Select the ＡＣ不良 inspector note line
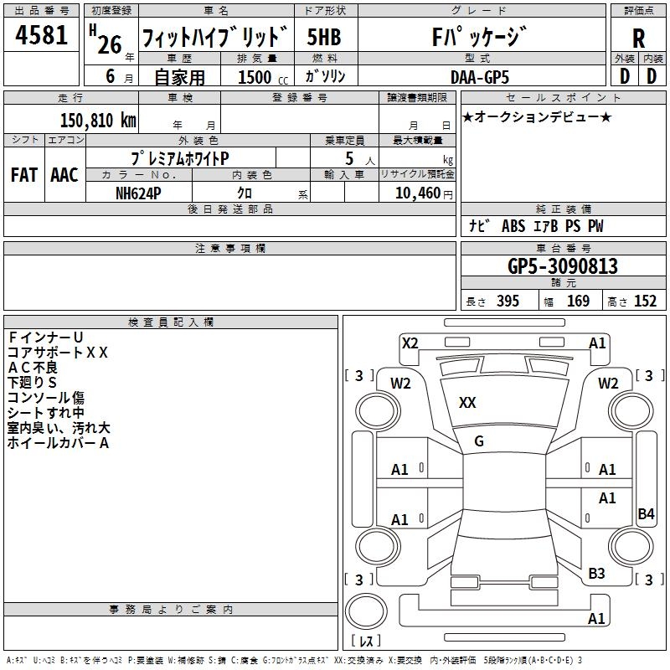The height and width of the screenshot is (670, 670). pos(33,367)
